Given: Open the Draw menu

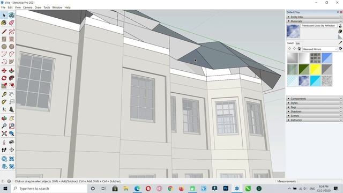Looking at the screenshot, I should pyautogui.click(x=38, y=8).
